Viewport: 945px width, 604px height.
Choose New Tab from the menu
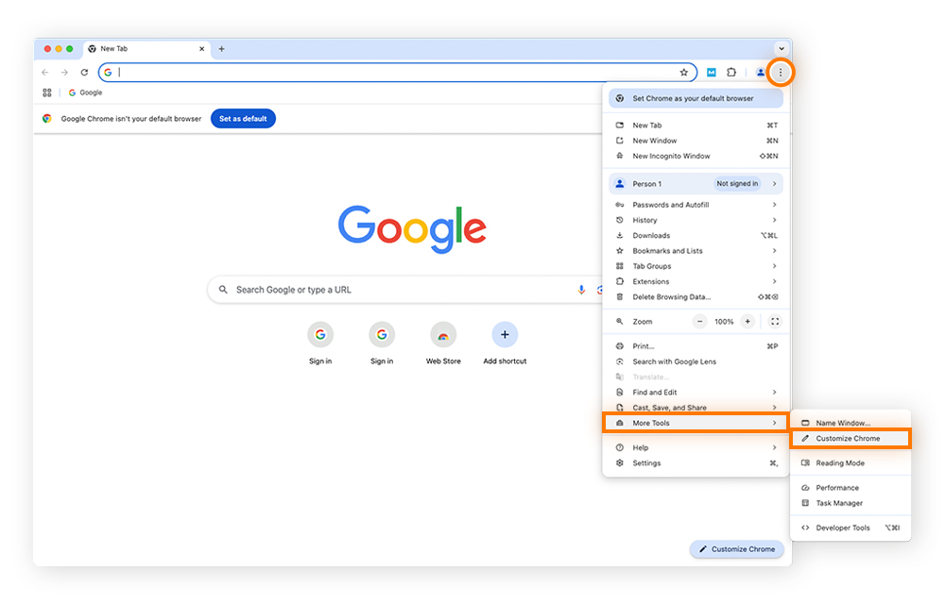(696, 126)
